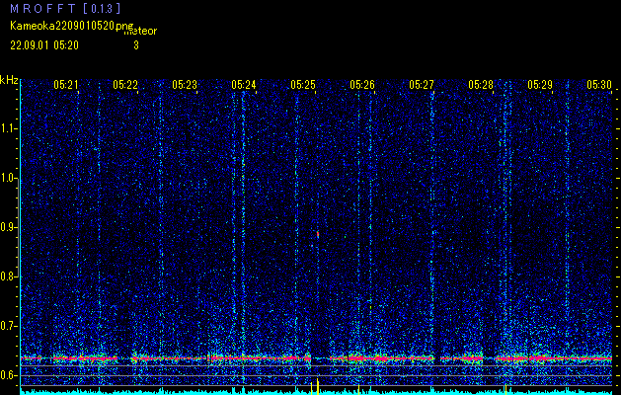
Task: Click the 0.6 kHz frequency label
Action: tap(8, 375)
